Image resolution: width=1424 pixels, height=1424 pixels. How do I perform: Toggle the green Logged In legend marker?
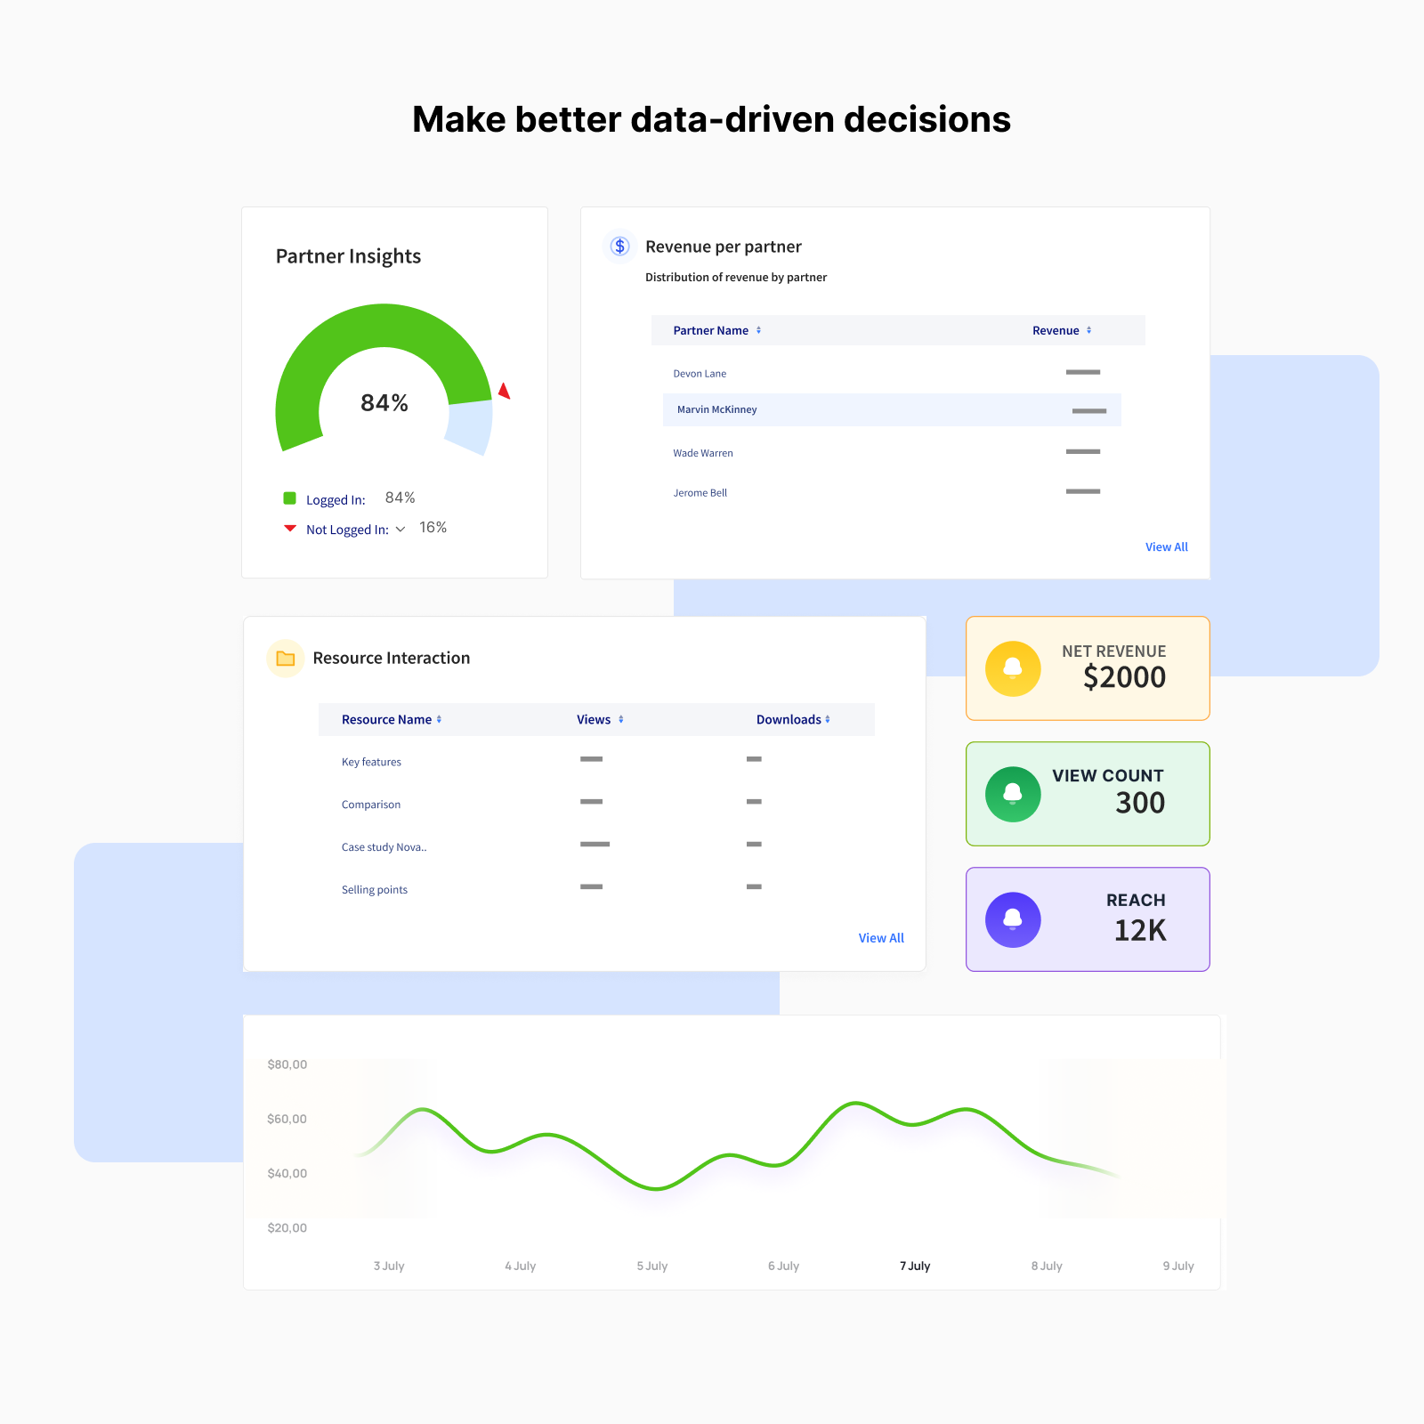pos(290,498)
